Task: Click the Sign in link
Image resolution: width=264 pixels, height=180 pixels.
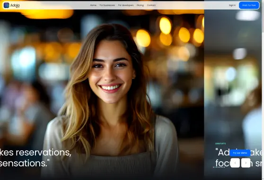Action: 232,5
